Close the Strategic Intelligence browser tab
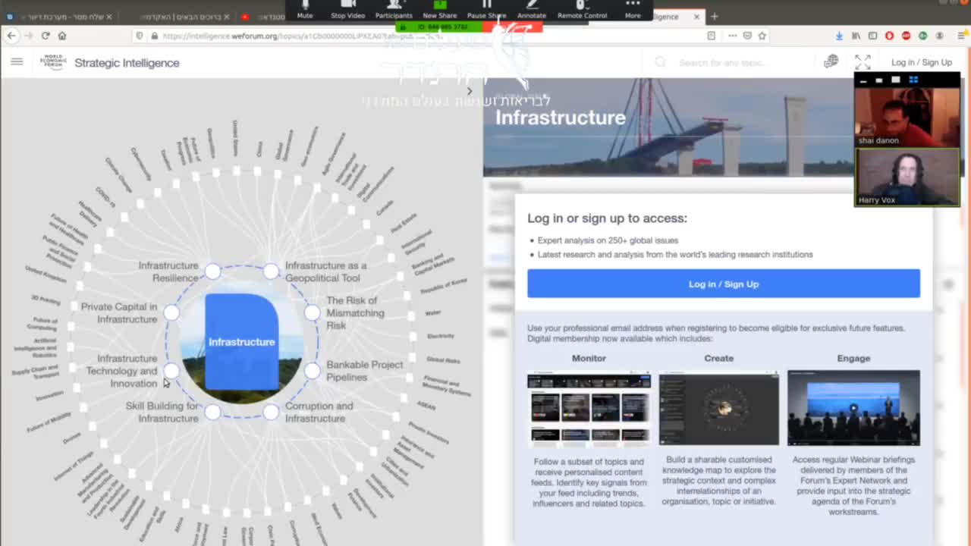This screenshot has height=546, width=971. click(696, 16)
